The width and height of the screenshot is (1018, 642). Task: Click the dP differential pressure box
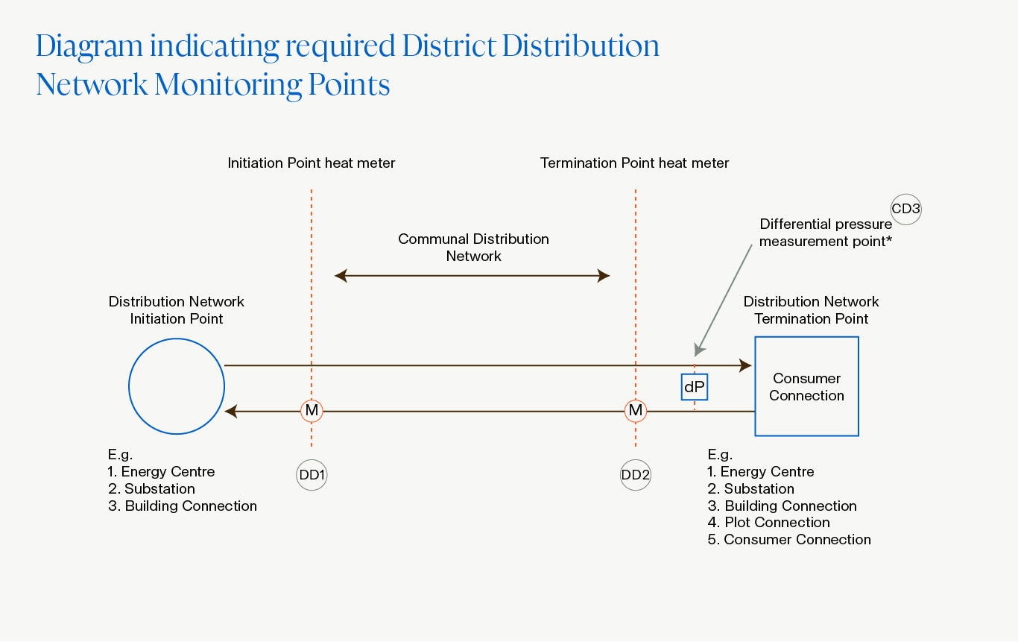(x=695, y=387)
